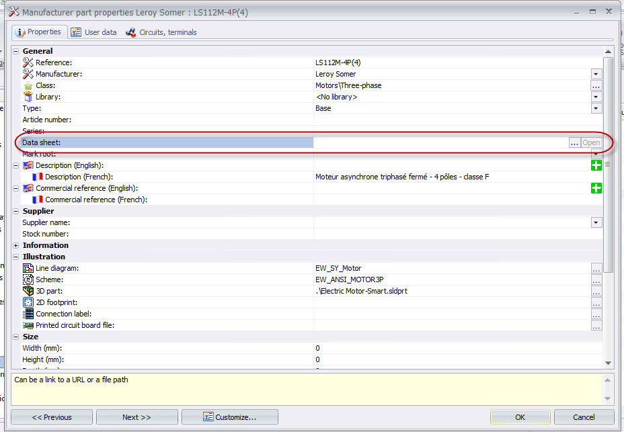Switch to the Properties tab
Image resolution: width=624 pixels, height=432 pixels.
pyautogui.click(x=39, y=32)
